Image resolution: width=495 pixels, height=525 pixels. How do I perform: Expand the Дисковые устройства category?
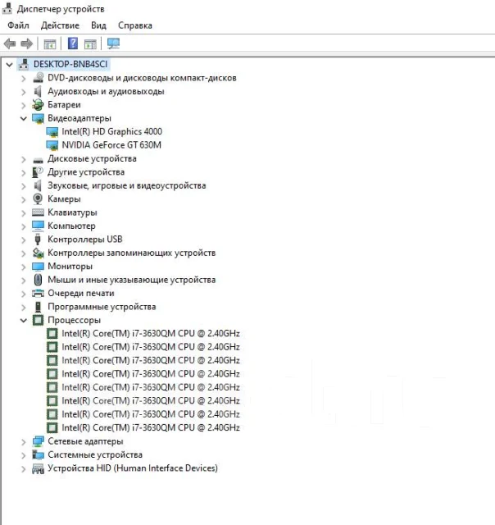(x=24, y=159)
